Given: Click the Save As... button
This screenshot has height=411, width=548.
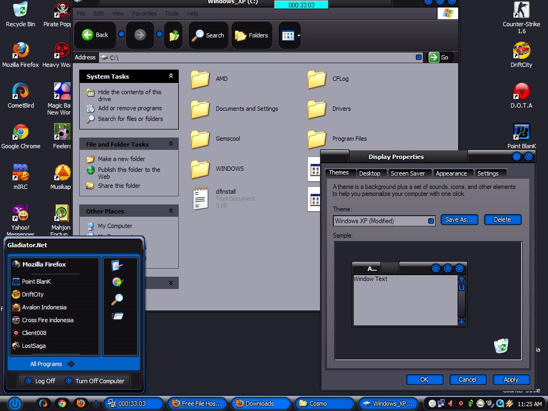Looking at the screenshot, I should (459, 219).
